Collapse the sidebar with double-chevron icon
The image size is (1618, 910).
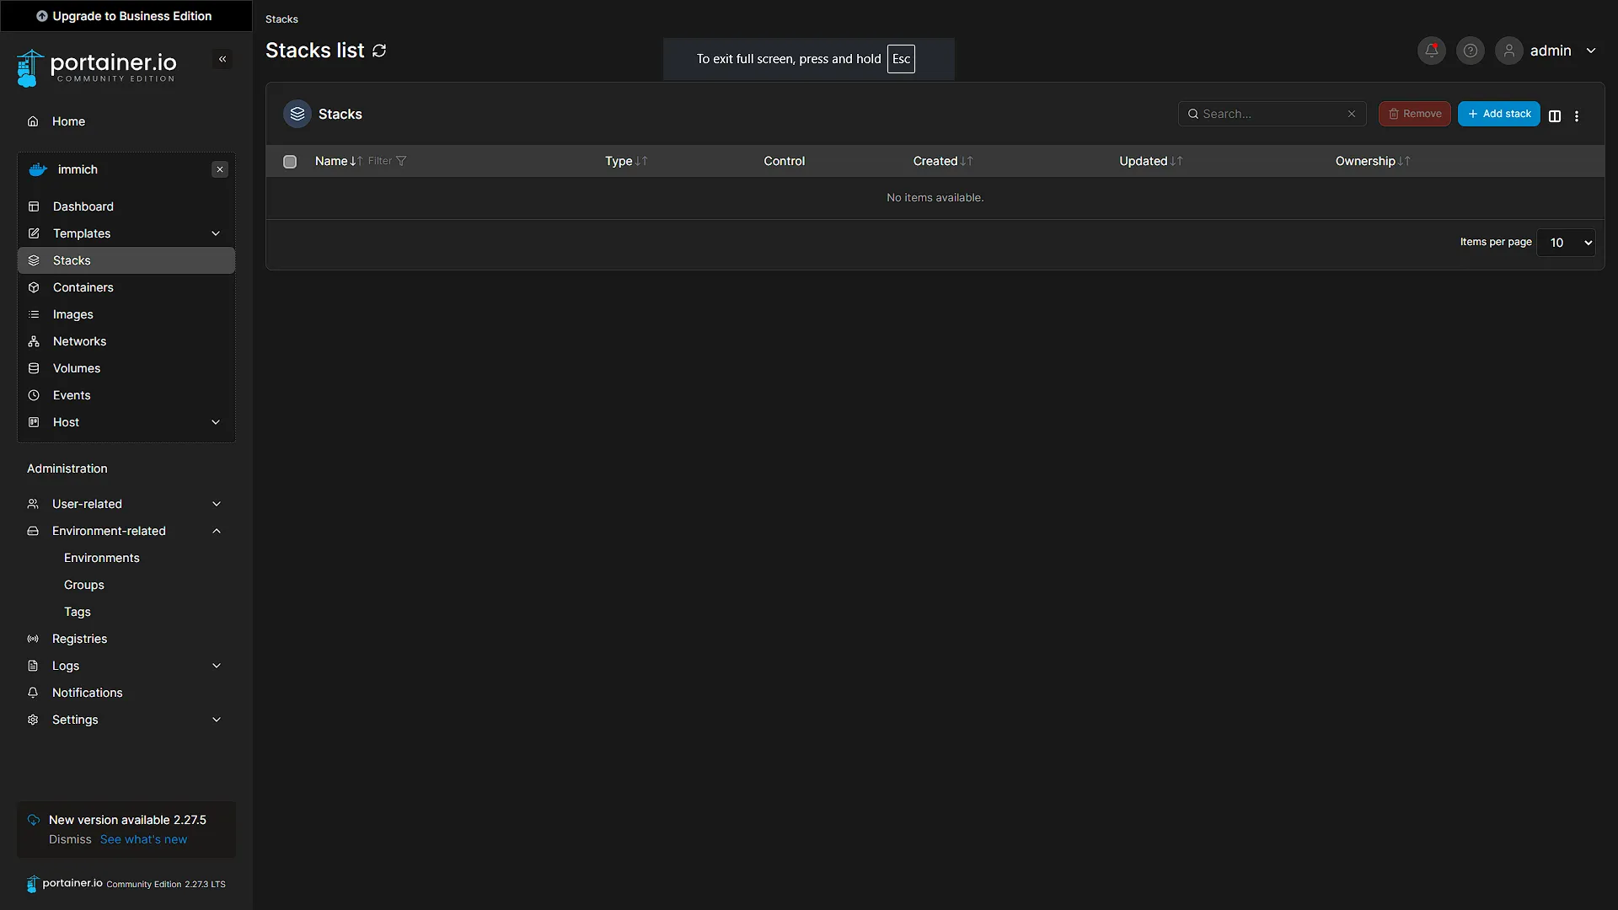222,59
